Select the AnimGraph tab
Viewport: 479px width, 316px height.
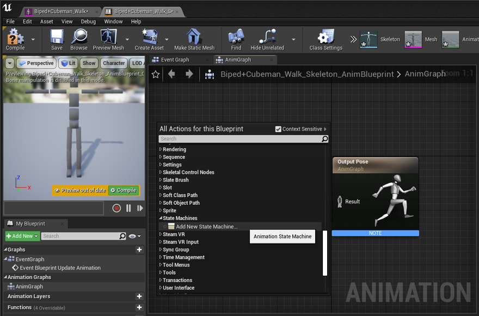245,60
